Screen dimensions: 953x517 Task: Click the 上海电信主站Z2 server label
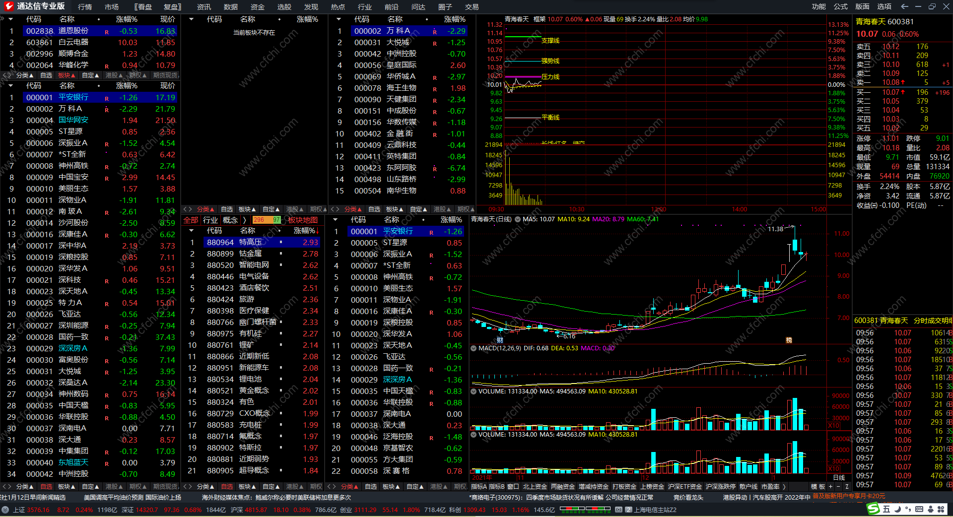[655, 510]
